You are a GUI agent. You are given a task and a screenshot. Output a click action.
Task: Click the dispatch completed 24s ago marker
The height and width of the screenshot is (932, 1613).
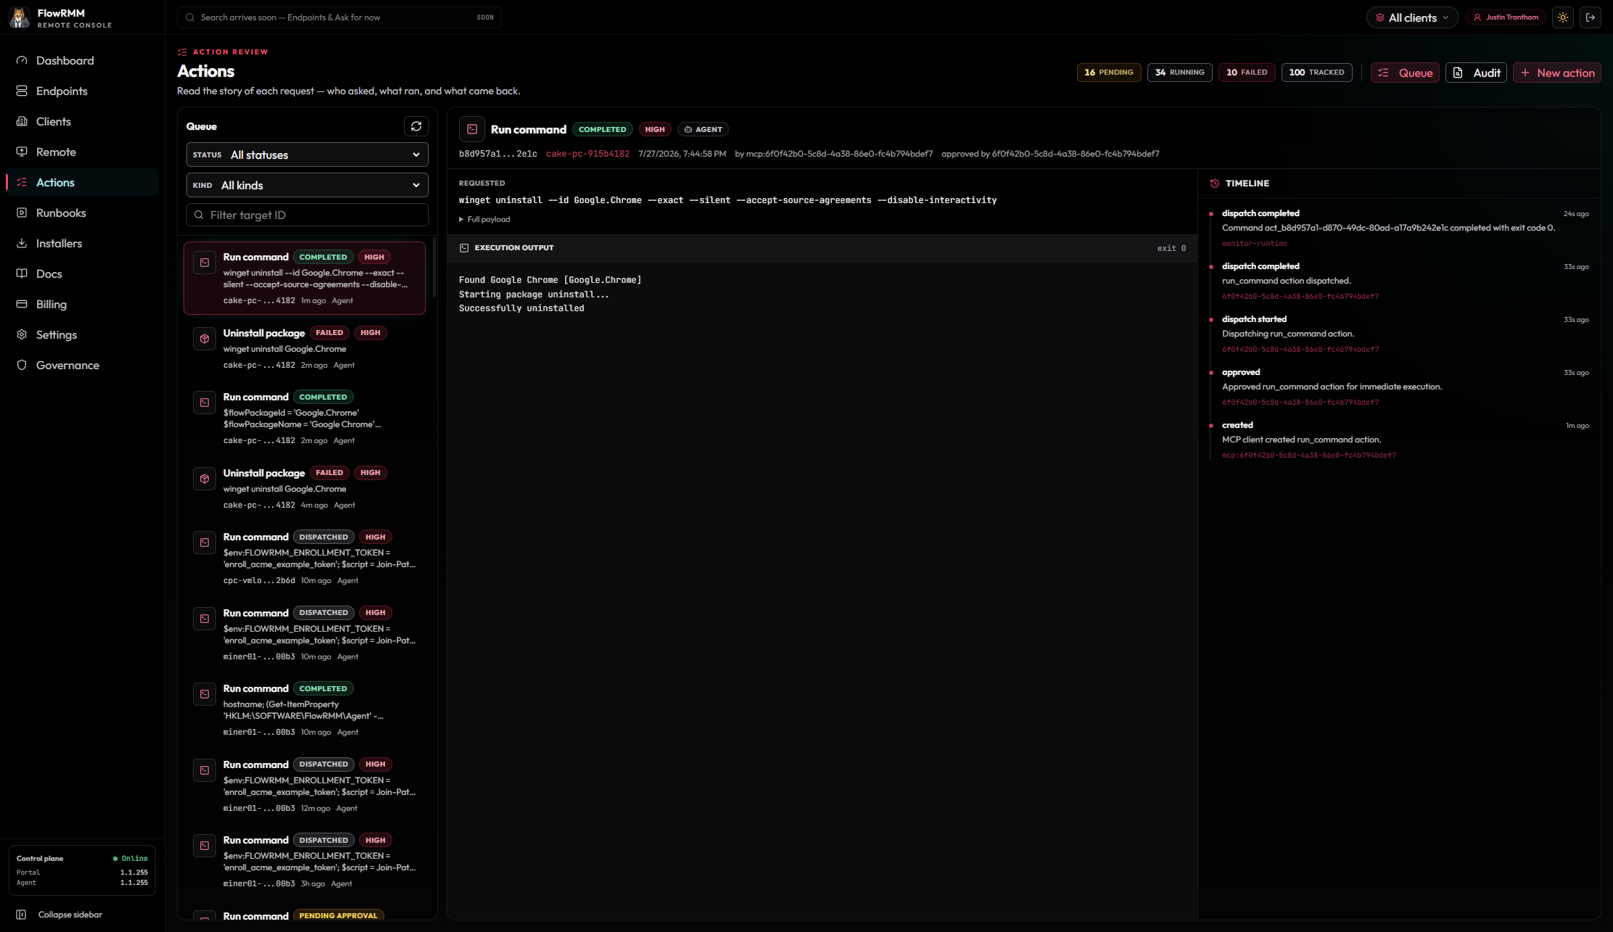(x=1211, y=214)
